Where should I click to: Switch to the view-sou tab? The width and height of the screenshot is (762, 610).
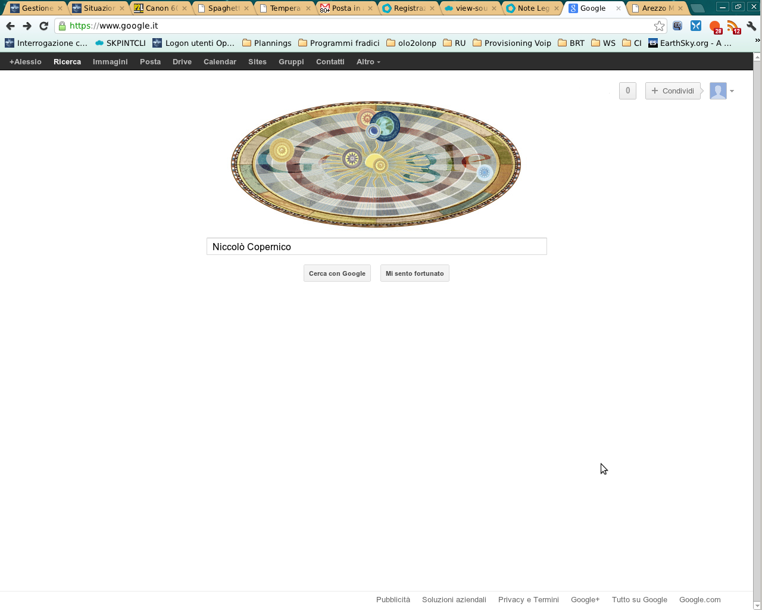tap(470, 8)
